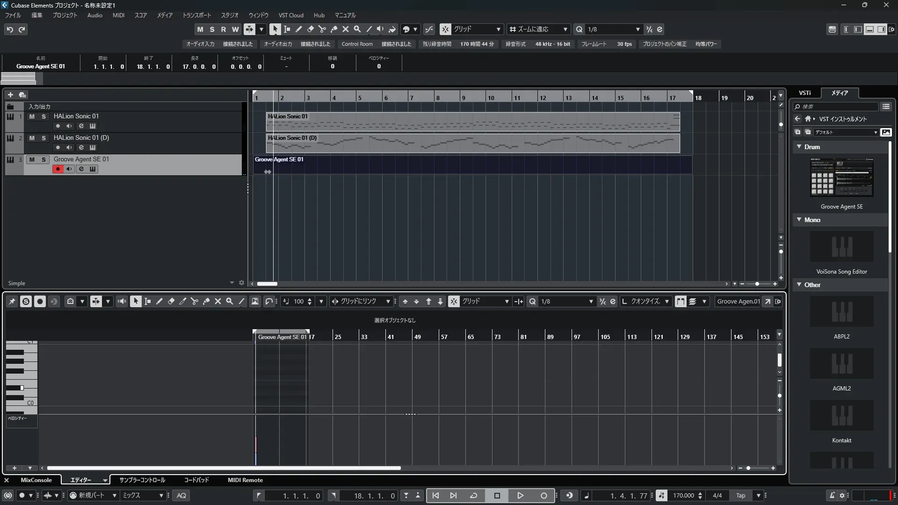This screenshot has height=505, width=898.
Task: Activate the cycle loop button in transport
Action: click(473, 496)
